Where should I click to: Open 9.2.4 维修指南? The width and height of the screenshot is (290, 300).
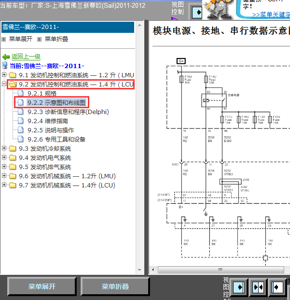coord(48,121)
